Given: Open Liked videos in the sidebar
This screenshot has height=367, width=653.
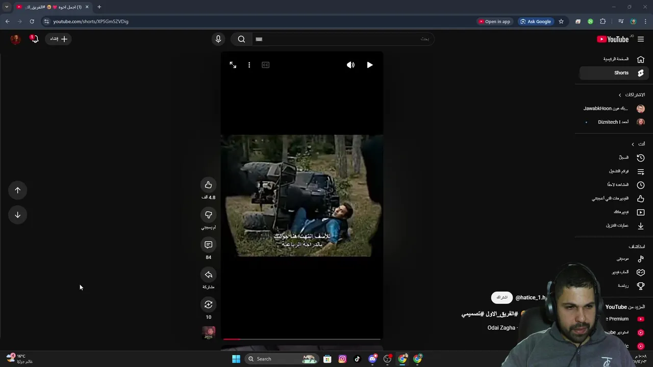Looking at the screenshot, I should pyautogui.click(x=614, y=198).
